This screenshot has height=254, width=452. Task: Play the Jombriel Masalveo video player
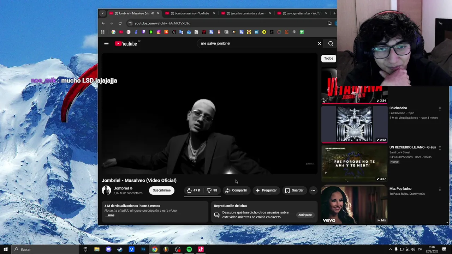209,114
